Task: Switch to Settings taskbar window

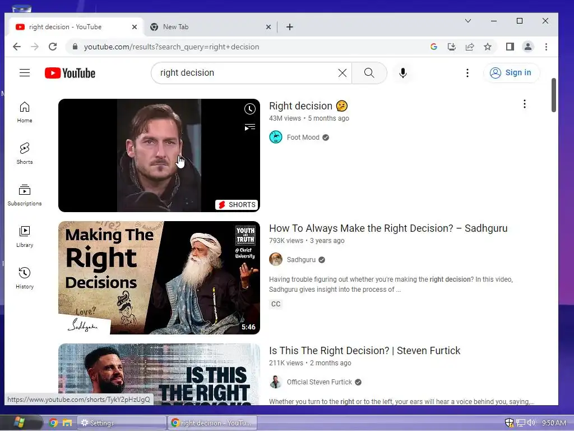Action: (x=122, y=423)
